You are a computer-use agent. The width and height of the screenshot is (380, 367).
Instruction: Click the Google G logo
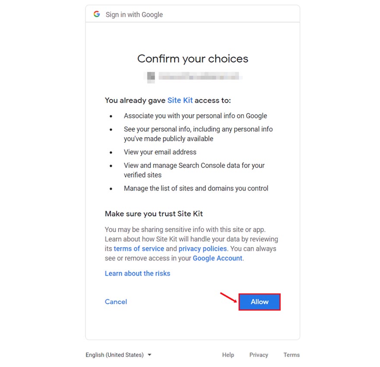[x=97, y=14]
